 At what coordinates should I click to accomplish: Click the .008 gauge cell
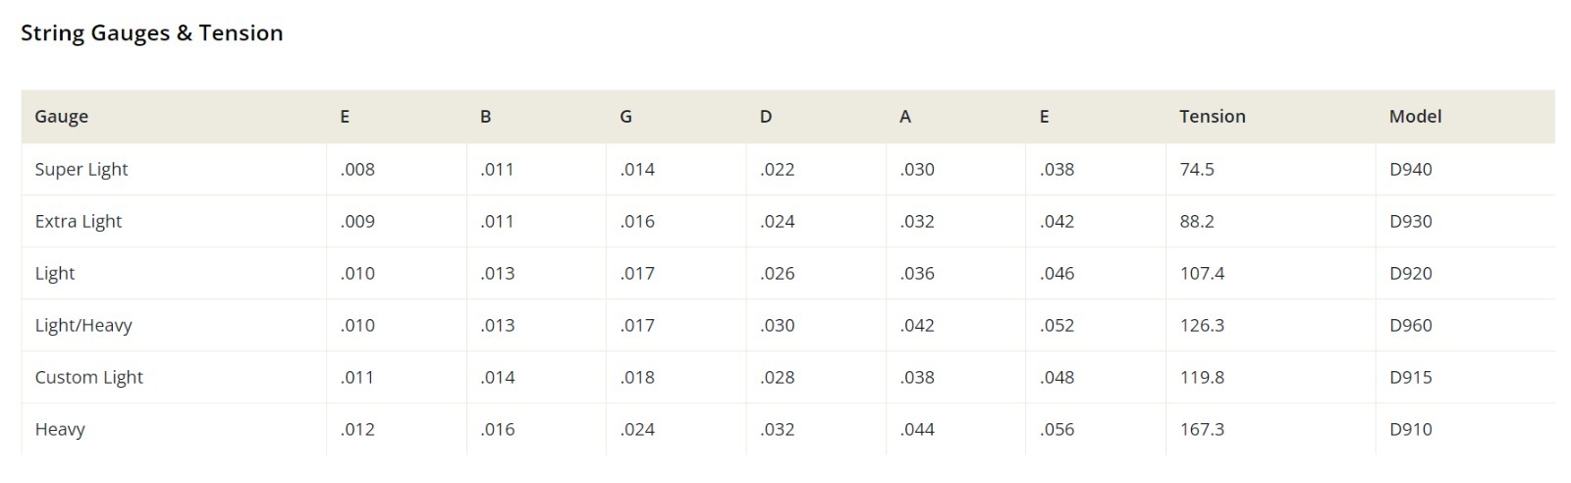click(x=357, y=169)
